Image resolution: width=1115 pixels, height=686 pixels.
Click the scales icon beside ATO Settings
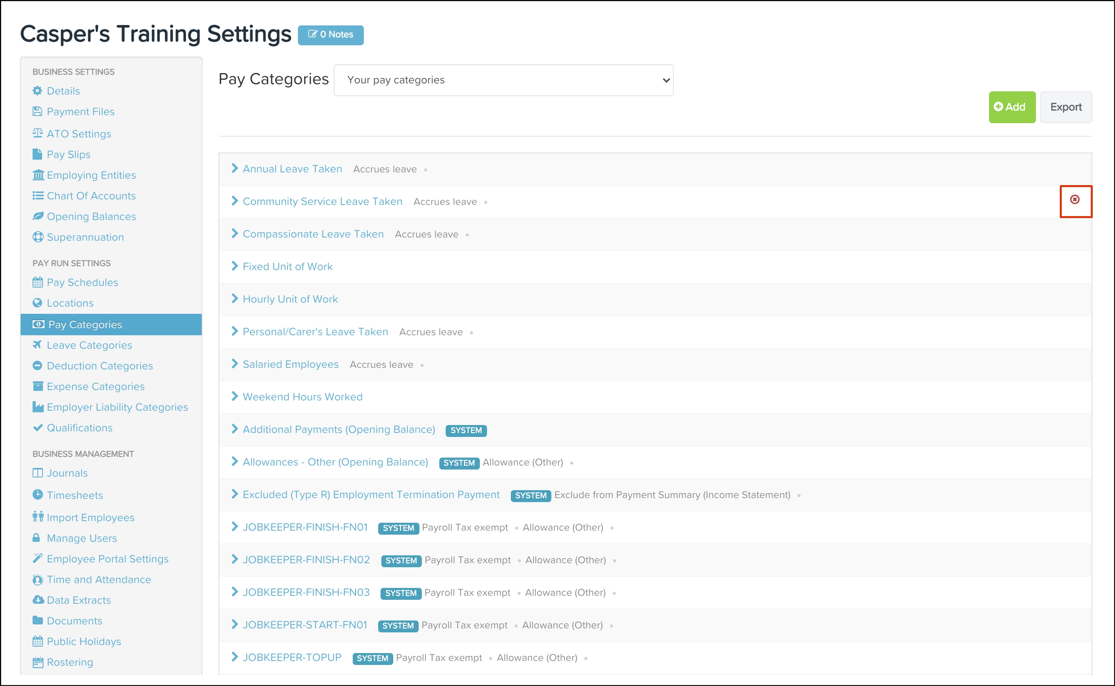point(38,133)
